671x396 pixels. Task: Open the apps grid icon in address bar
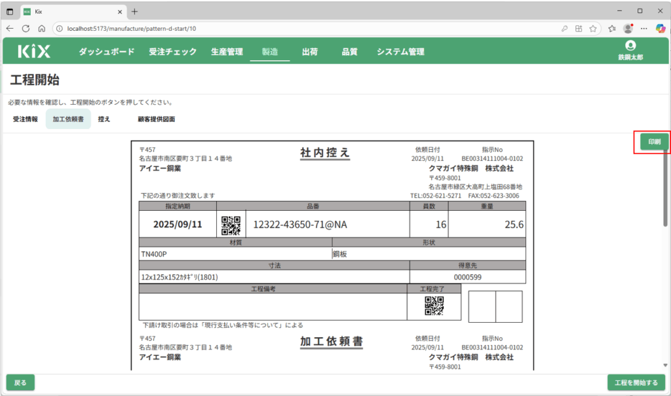click(579, 29)
